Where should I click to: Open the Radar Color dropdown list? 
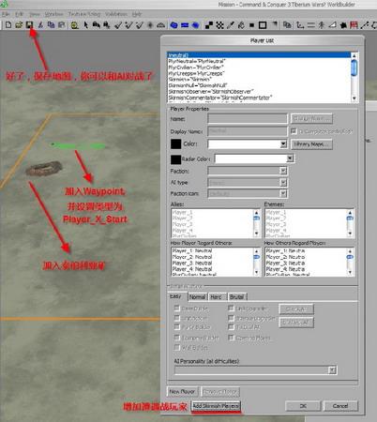(x=290, y=158)
